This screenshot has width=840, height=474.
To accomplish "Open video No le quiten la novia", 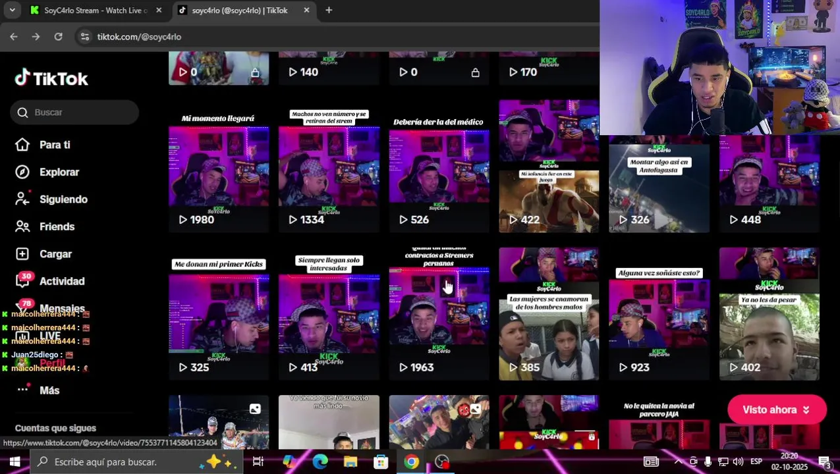I will 659,423.
